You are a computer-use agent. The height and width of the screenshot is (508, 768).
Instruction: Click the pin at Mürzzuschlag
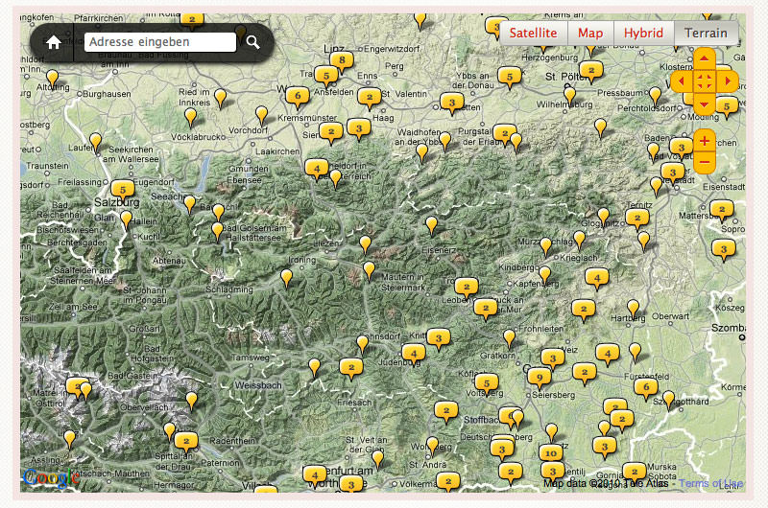click(x=545, y=246)
